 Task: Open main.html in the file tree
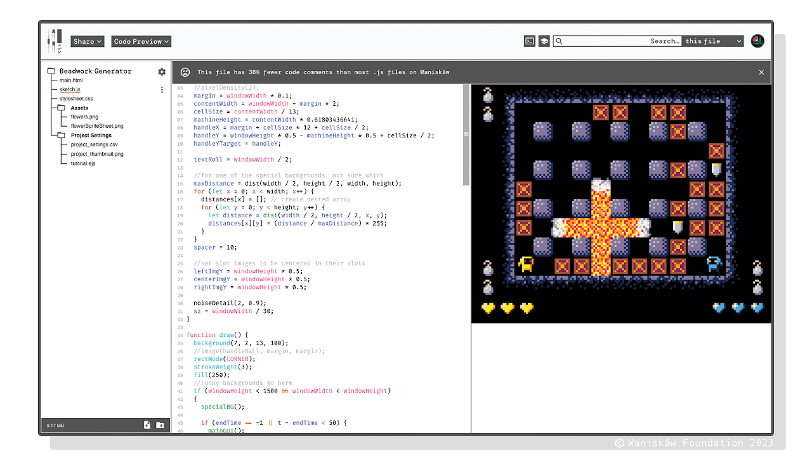pos(71,80)
